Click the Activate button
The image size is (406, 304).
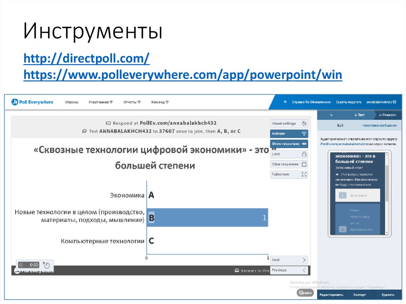coord(289,134)
